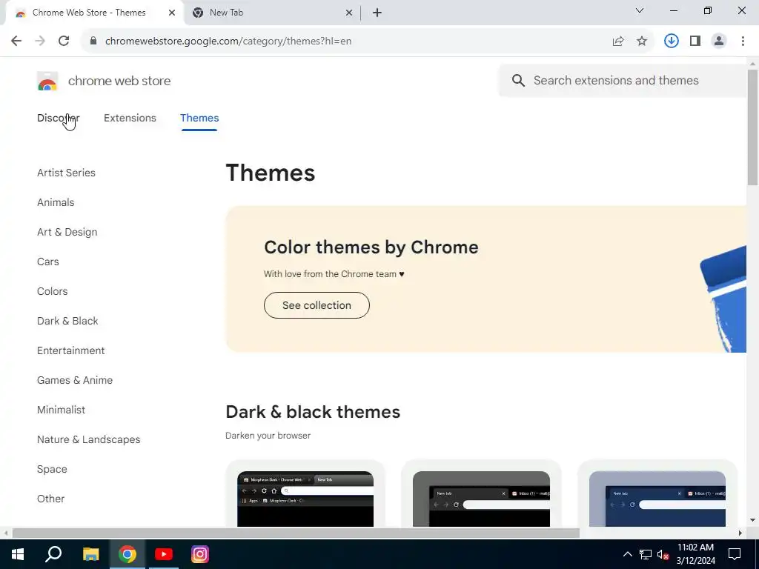
Task: Open the Nature & Landscapes category
Action: [89, 439]
